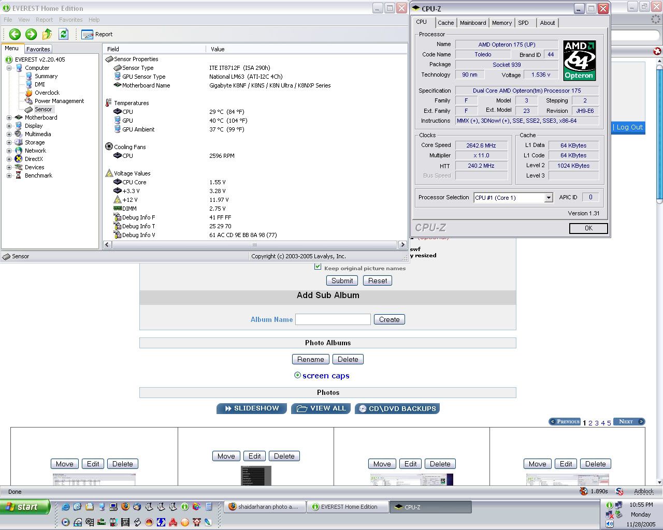Screen dimensions: 663x530
Task: Go up one level in EVEREST toolbar
Action: 47,34
